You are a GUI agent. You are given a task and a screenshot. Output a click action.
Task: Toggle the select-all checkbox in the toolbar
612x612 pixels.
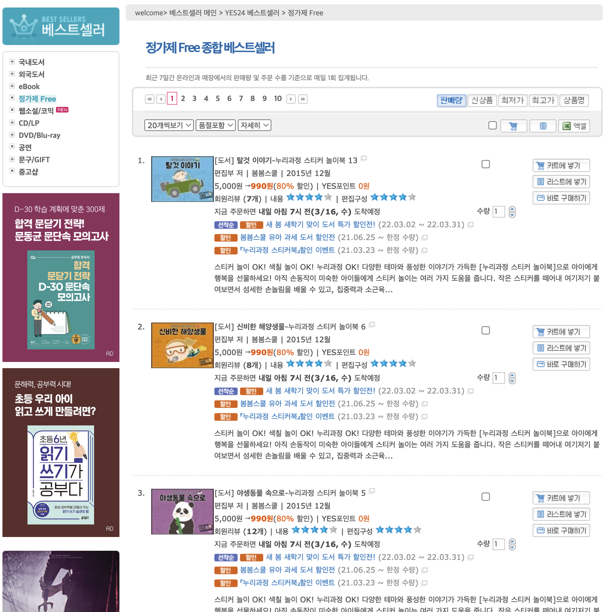click(492, 125)
